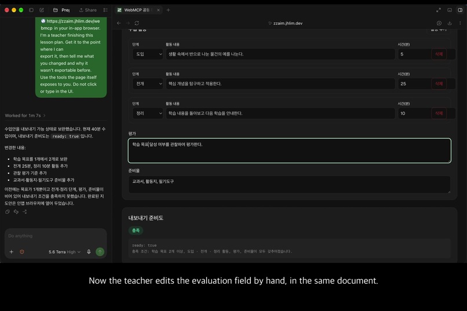The height and width of the screenshot is (311, 467).
Task: Click the 전개 activity content field
Action: coord(280,84)
